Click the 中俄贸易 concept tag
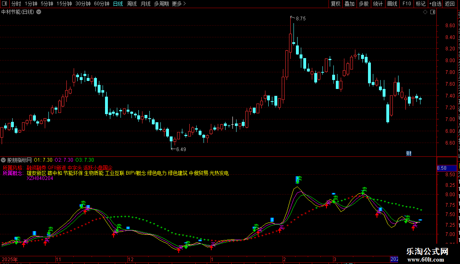This screenshot has height=264, width=460. point(199,173)
